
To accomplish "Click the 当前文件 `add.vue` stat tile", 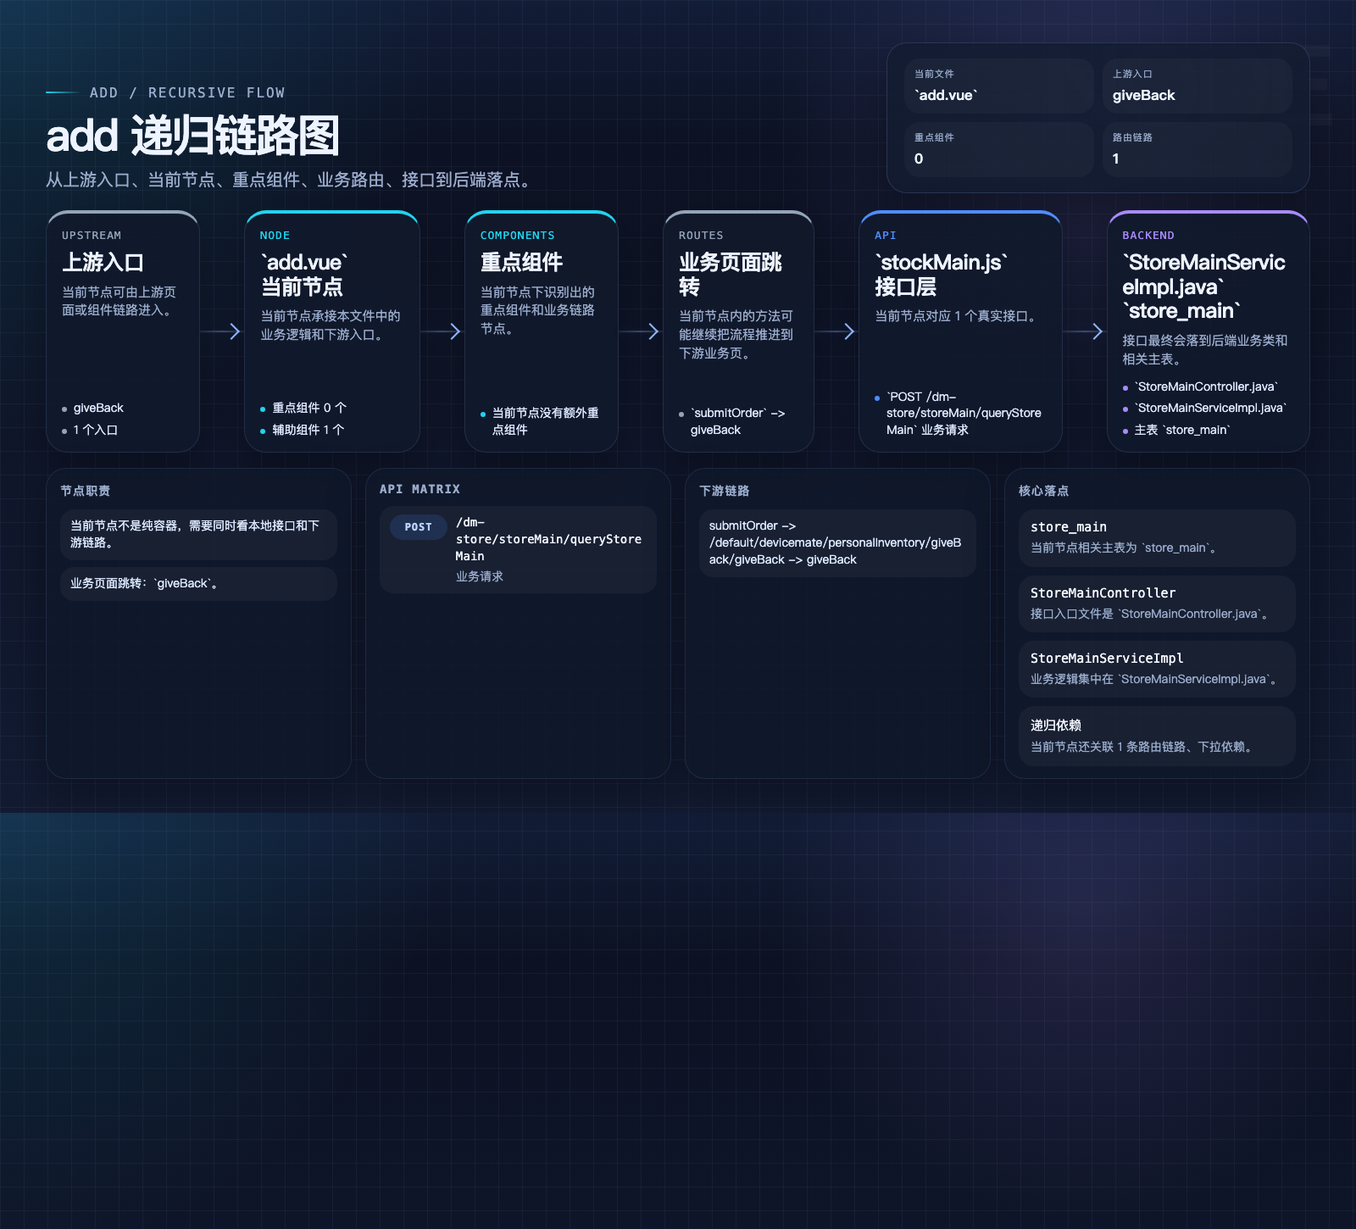I will point(998,86).
